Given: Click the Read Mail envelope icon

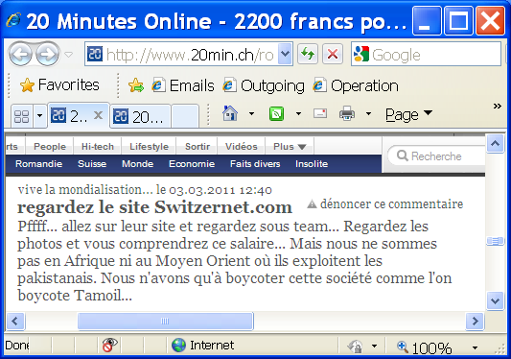Looking at the screenshot, I should click(x=320, y=113).
